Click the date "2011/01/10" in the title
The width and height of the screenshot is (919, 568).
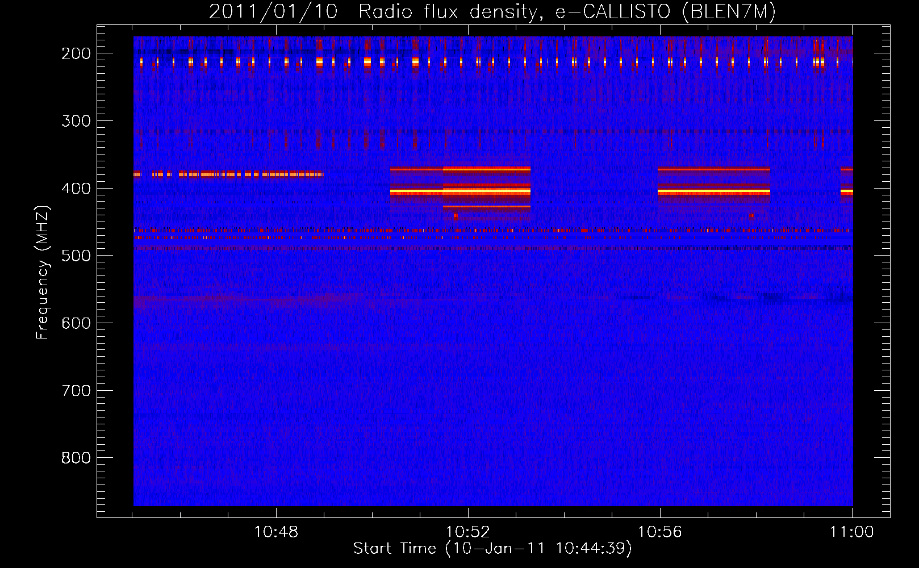point(273,12)
